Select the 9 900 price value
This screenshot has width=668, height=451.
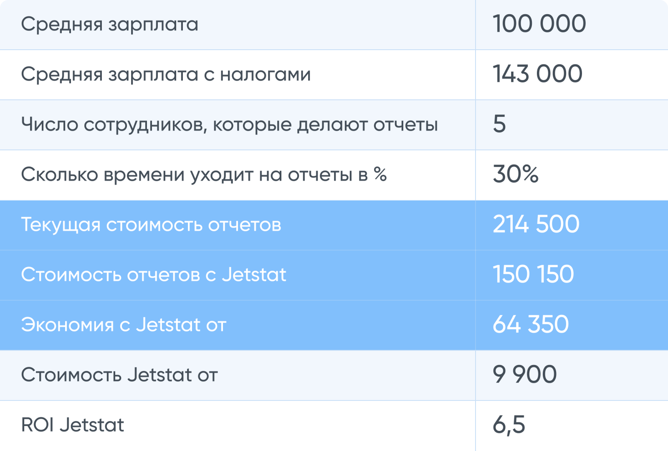524,375
